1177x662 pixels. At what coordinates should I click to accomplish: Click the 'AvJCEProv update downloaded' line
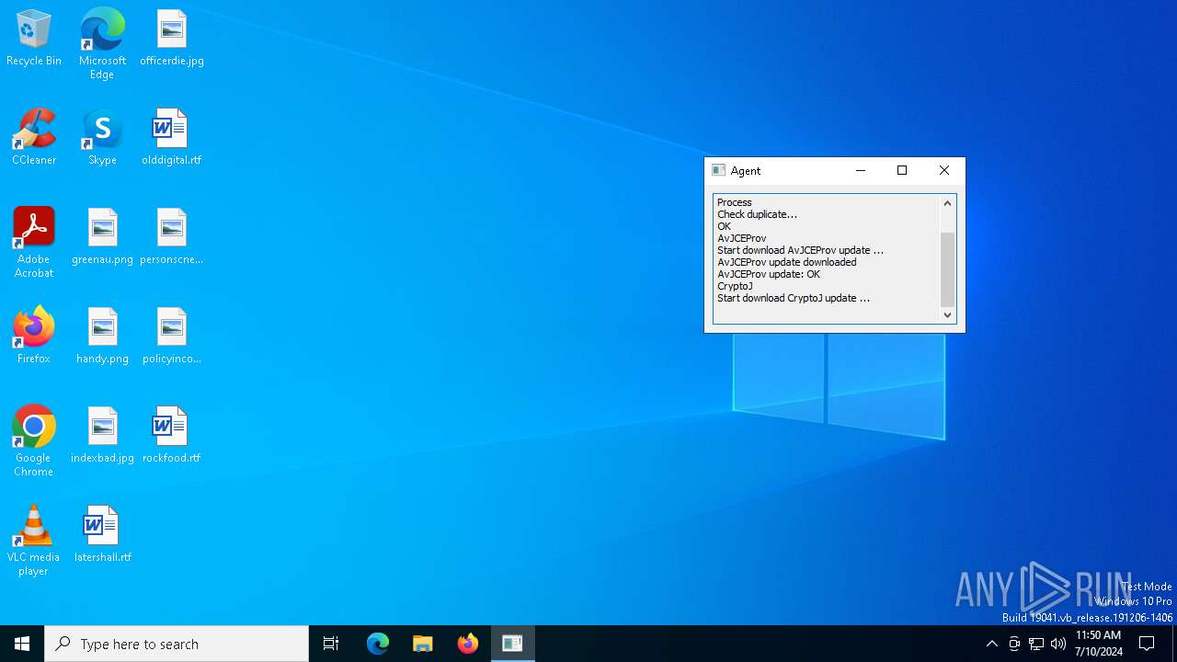click(786, 262)
